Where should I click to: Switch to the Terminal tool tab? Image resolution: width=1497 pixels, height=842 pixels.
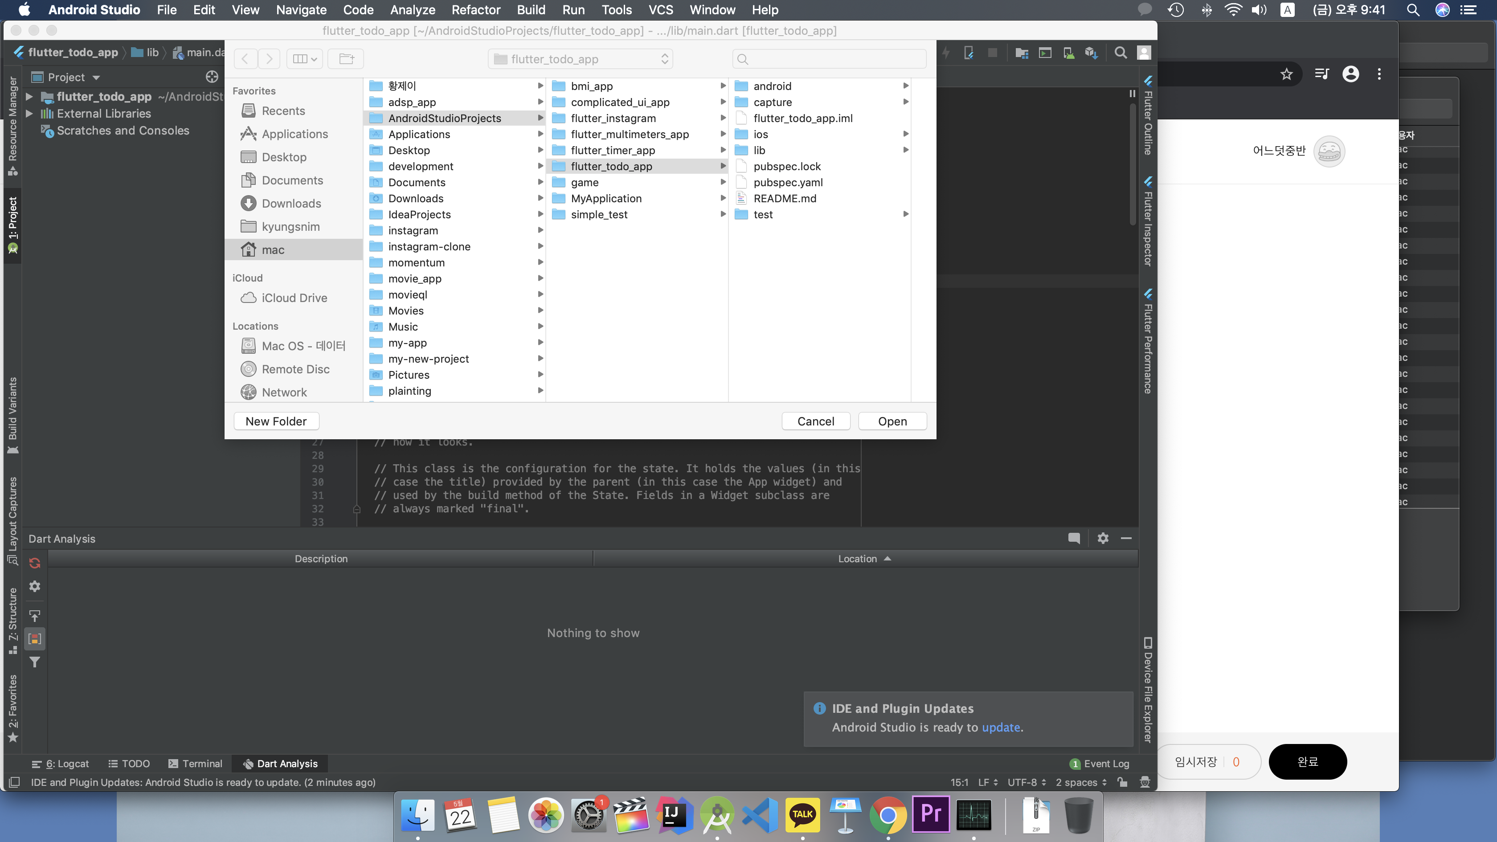[195, 764]
